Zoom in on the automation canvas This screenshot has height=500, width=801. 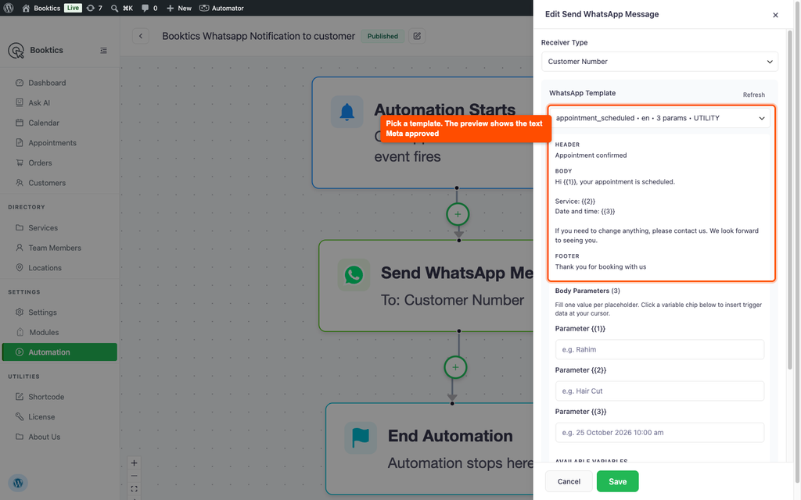point(134,463)
